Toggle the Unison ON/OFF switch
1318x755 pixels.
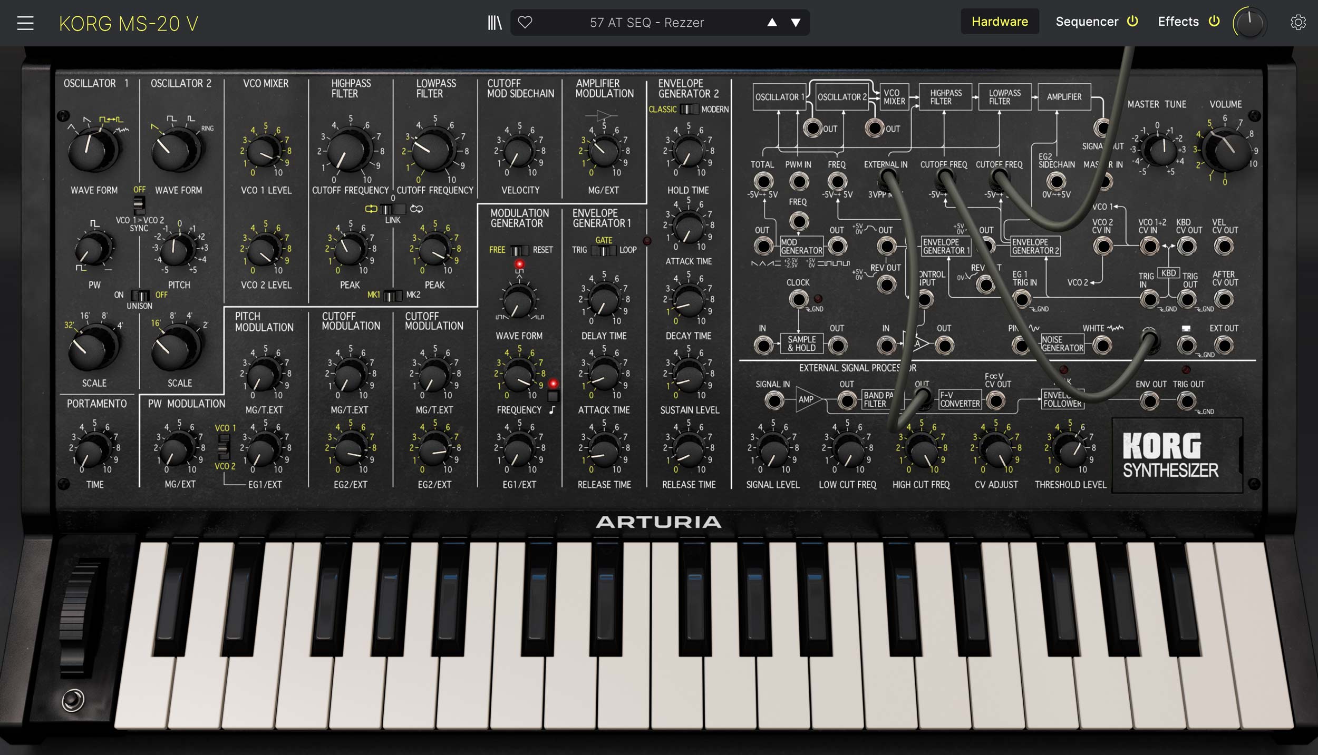pos(140,295)
